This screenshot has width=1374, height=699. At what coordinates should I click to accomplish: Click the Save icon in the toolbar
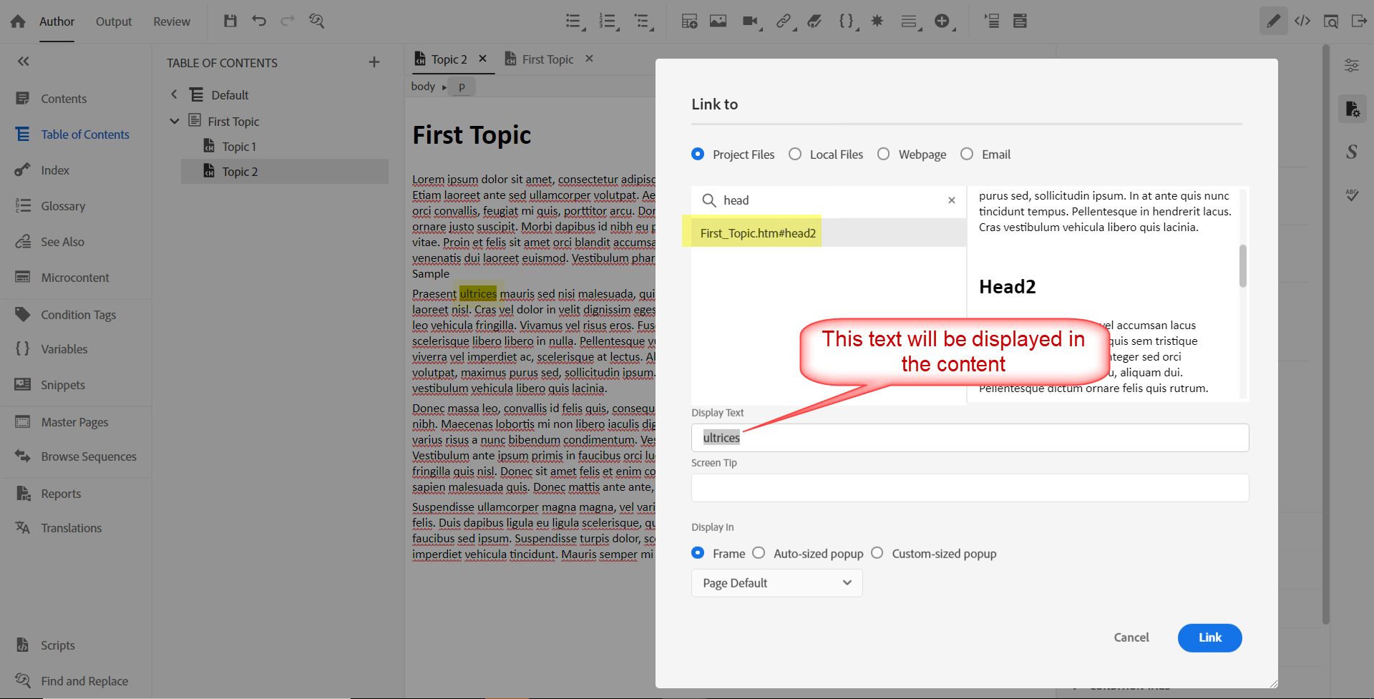tap(230, 21)
